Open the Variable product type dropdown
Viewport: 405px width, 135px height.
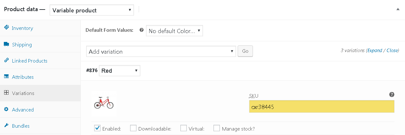click(92, 10)
